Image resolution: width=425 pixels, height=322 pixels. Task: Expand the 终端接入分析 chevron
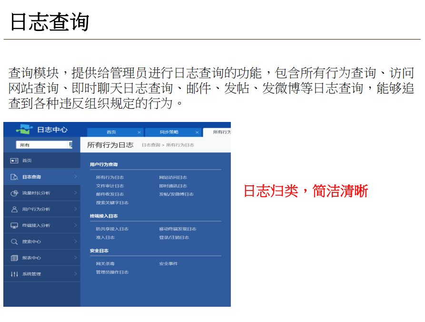tap(76, 225)
